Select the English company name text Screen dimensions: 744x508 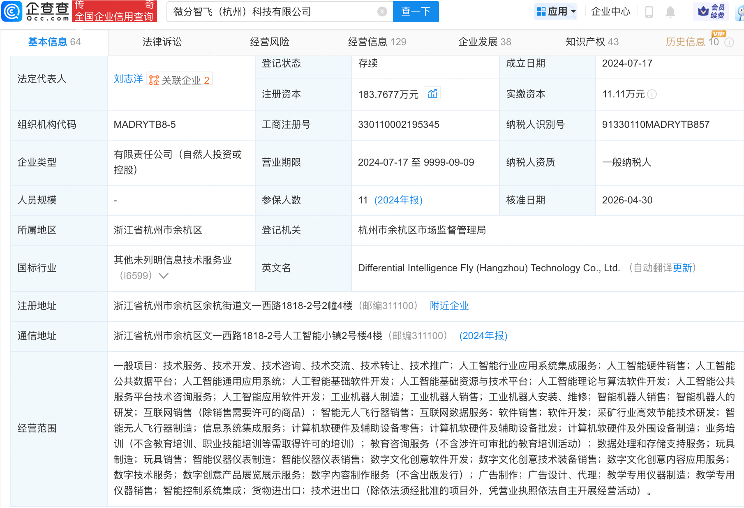click(x=489, y=268)
